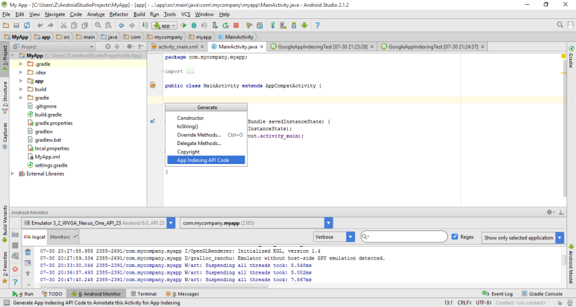Open the Project view selector dropdown
Screen dimensions: 576x307
coord(54,47)
